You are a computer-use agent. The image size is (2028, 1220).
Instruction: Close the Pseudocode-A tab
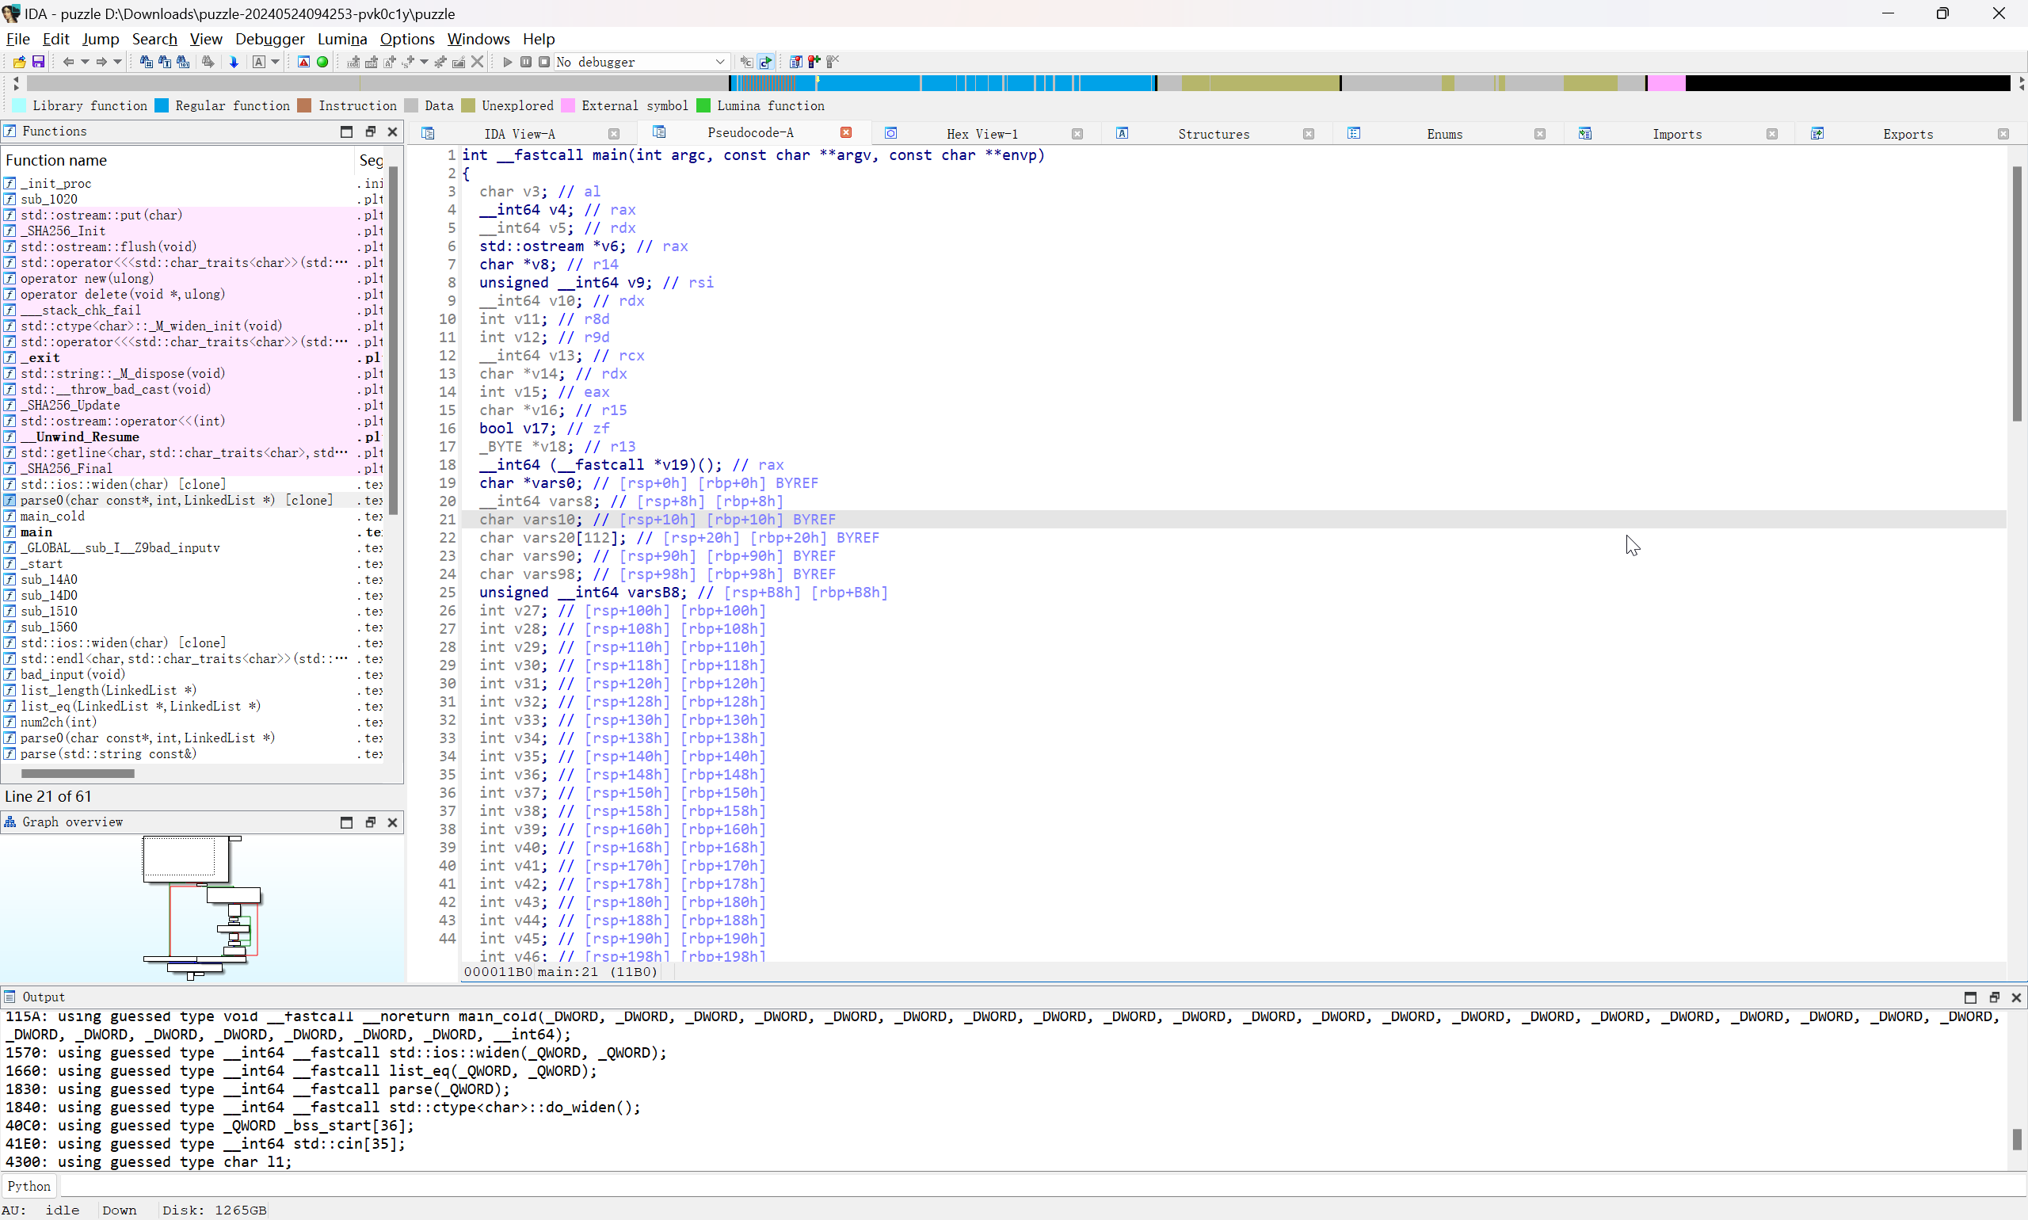[x=846, y=132]
